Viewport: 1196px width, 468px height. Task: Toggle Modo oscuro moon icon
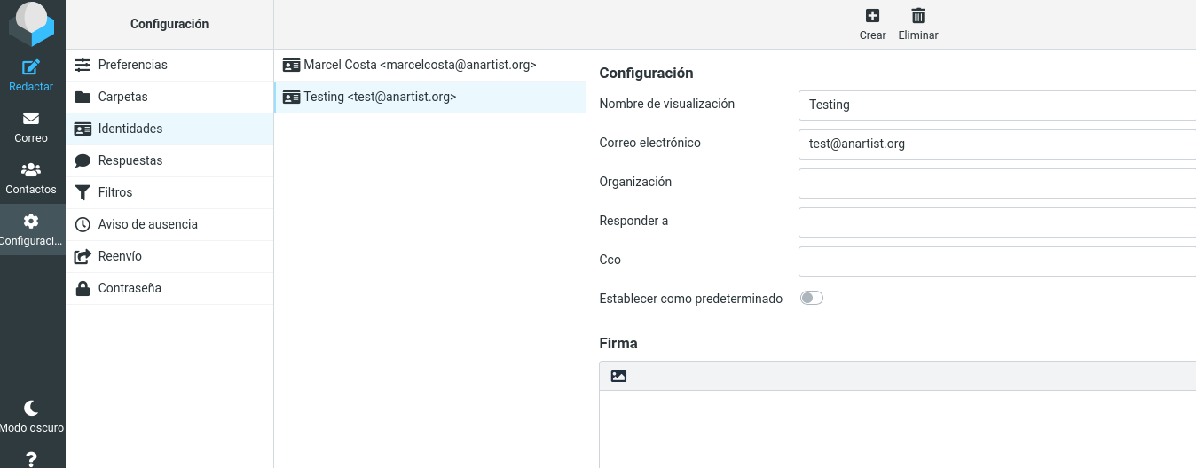(x=31, y=408)
